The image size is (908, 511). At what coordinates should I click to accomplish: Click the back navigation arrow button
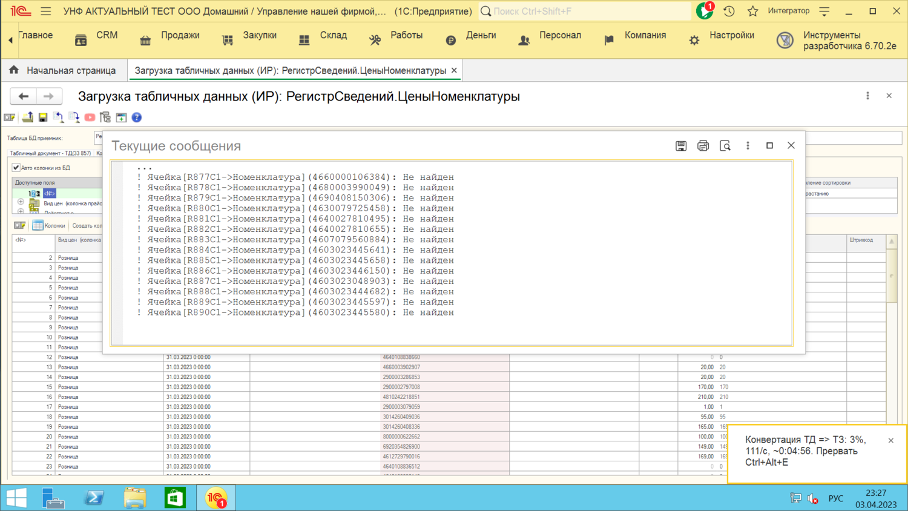(x=24, y=96)
